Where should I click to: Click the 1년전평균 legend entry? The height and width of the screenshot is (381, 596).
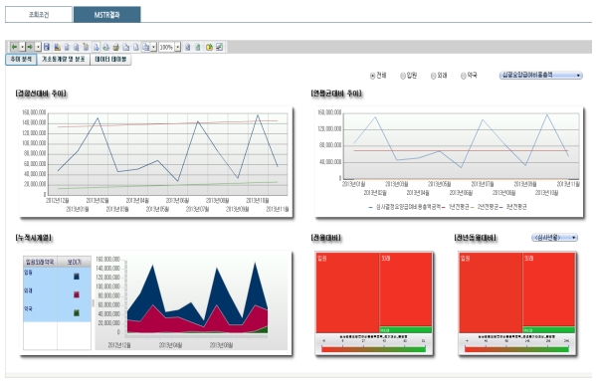click(x=456, y=207)
